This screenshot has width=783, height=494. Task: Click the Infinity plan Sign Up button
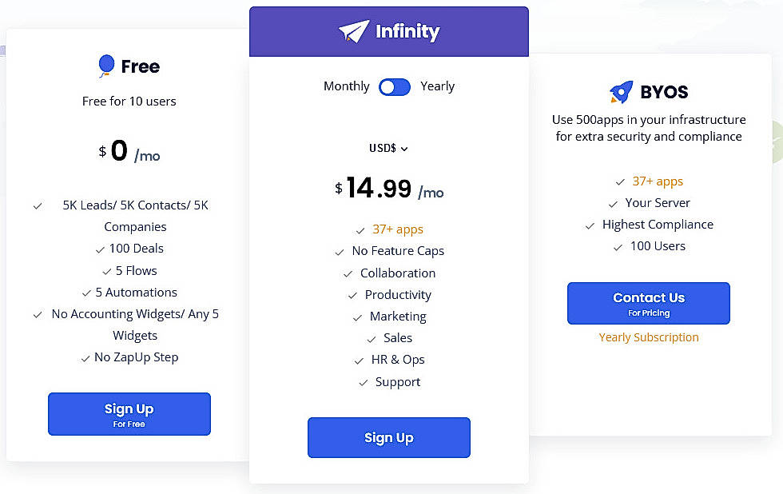click(x=389, y=437)
